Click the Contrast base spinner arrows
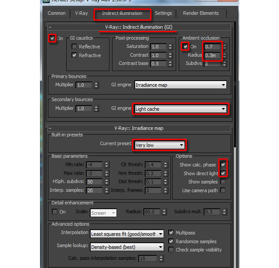The image size is (279, 268). click(x=170, y=64)
